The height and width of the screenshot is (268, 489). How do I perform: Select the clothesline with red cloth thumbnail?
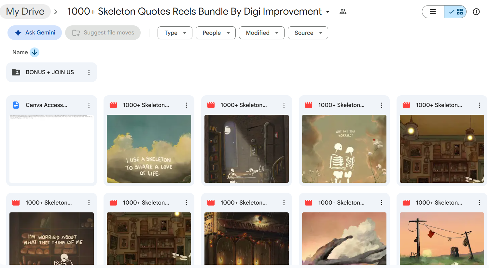coord(442,238)
